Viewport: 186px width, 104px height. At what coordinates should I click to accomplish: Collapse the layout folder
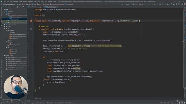point(6,42)
